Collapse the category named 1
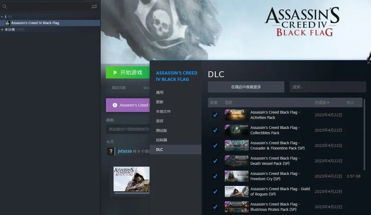Screen dimensions: 371x215 point(2,17)
